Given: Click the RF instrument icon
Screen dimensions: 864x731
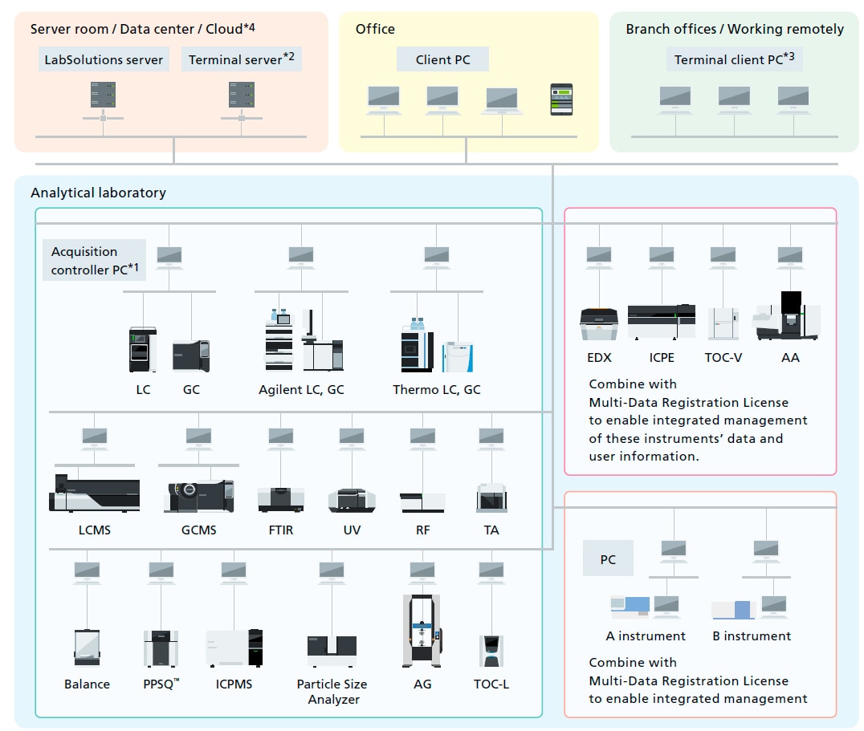Looking at the screenshot, I should [x=422, y=502].
